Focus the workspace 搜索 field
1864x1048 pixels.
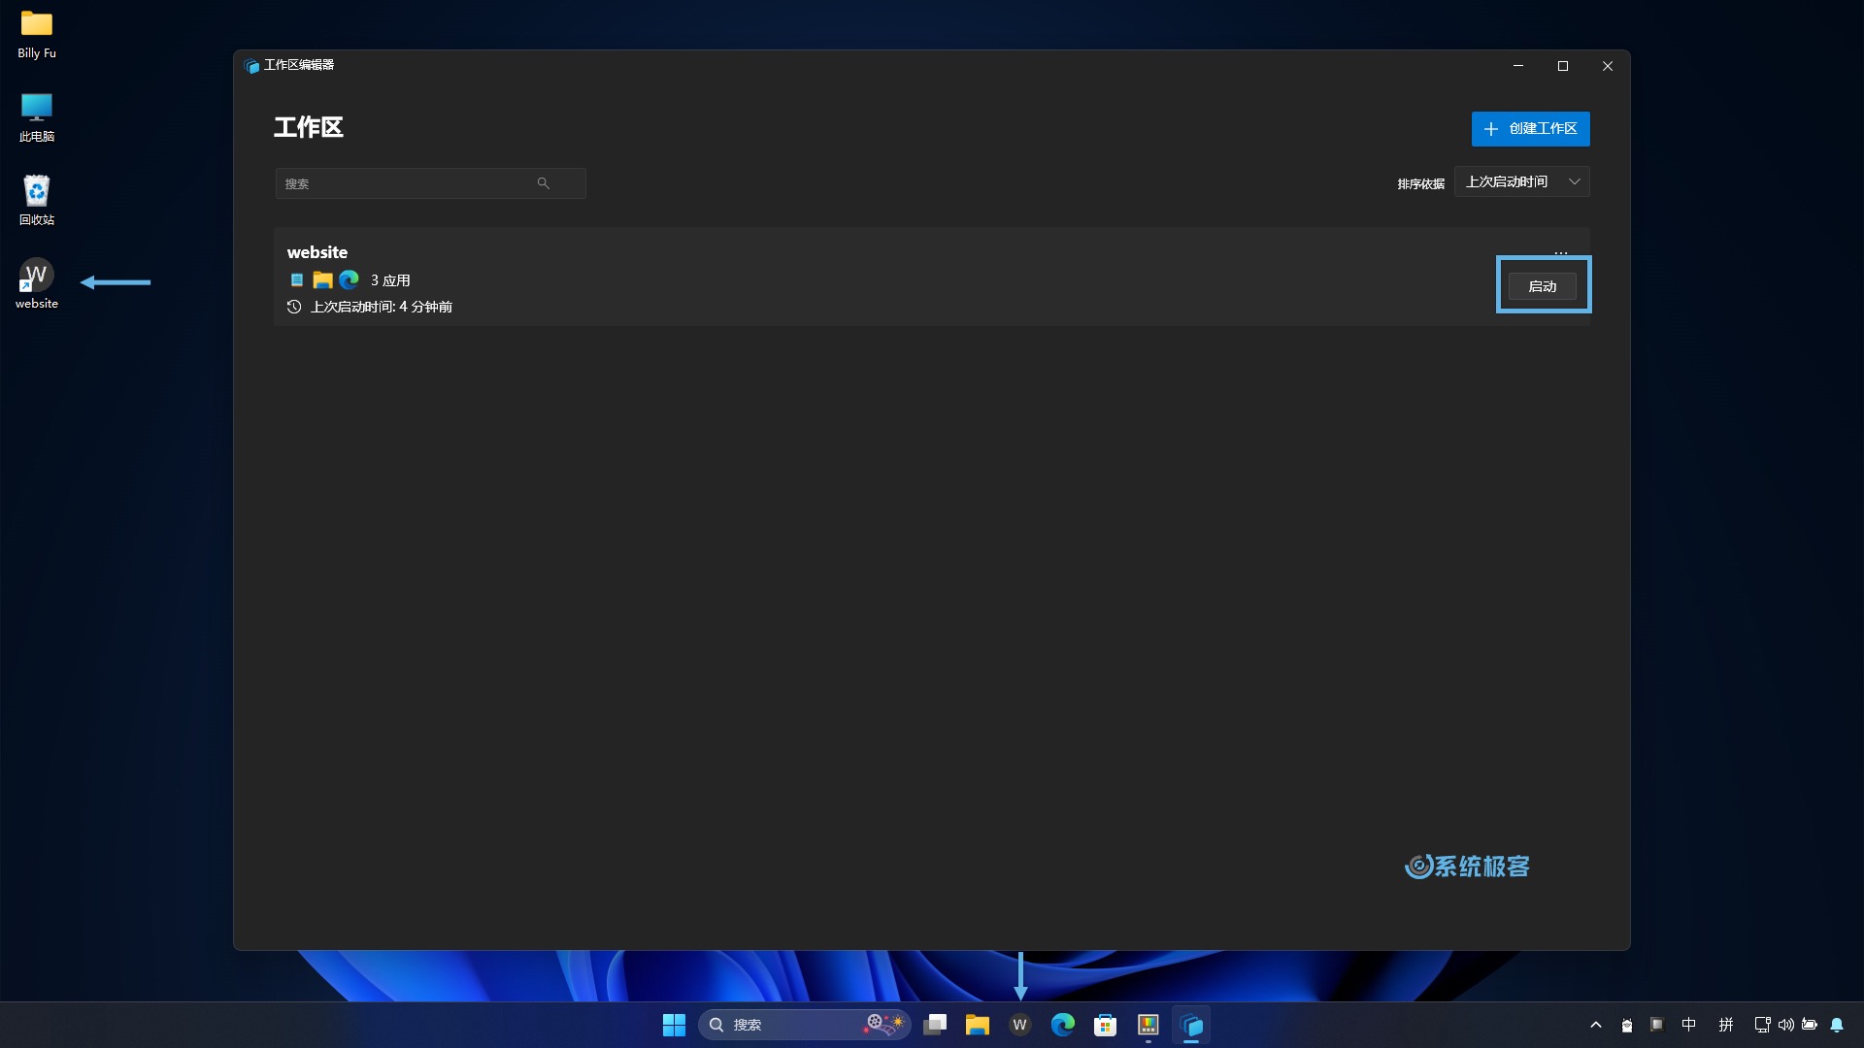[x=430, y=183]
